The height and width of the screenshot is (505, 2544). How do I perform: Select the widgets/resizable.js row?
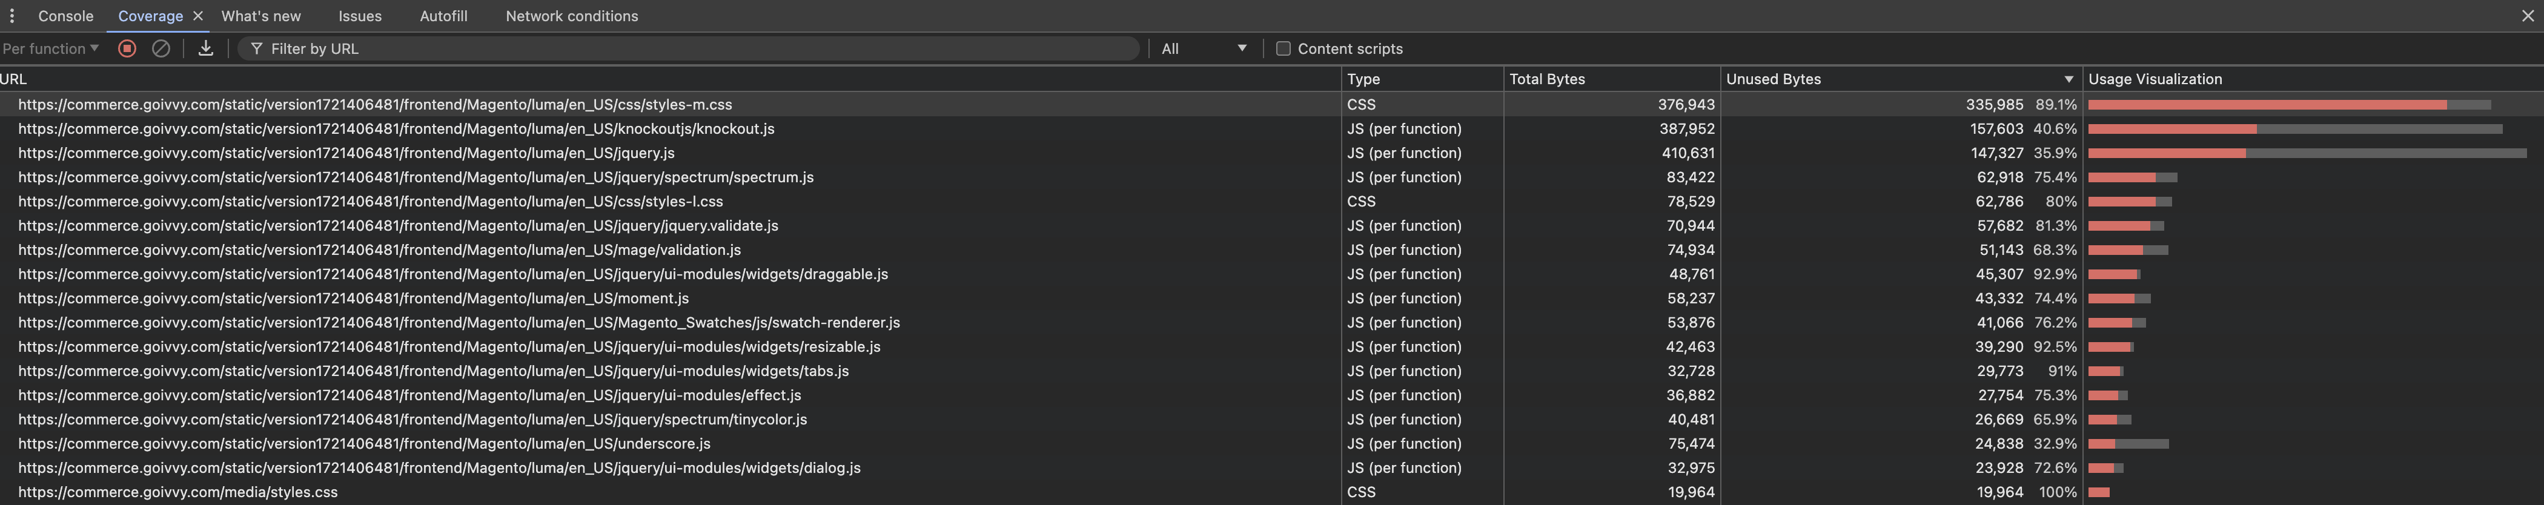[1272, 346]
